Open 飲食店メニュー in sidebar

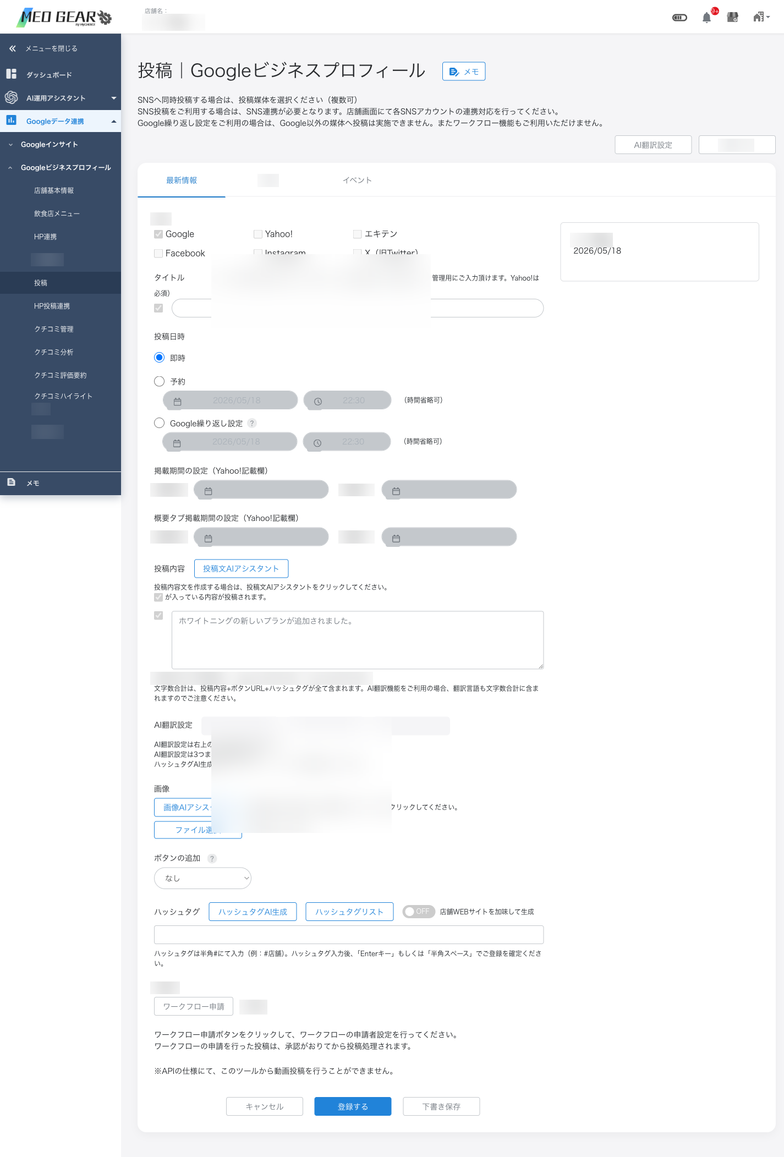(57, 213)
